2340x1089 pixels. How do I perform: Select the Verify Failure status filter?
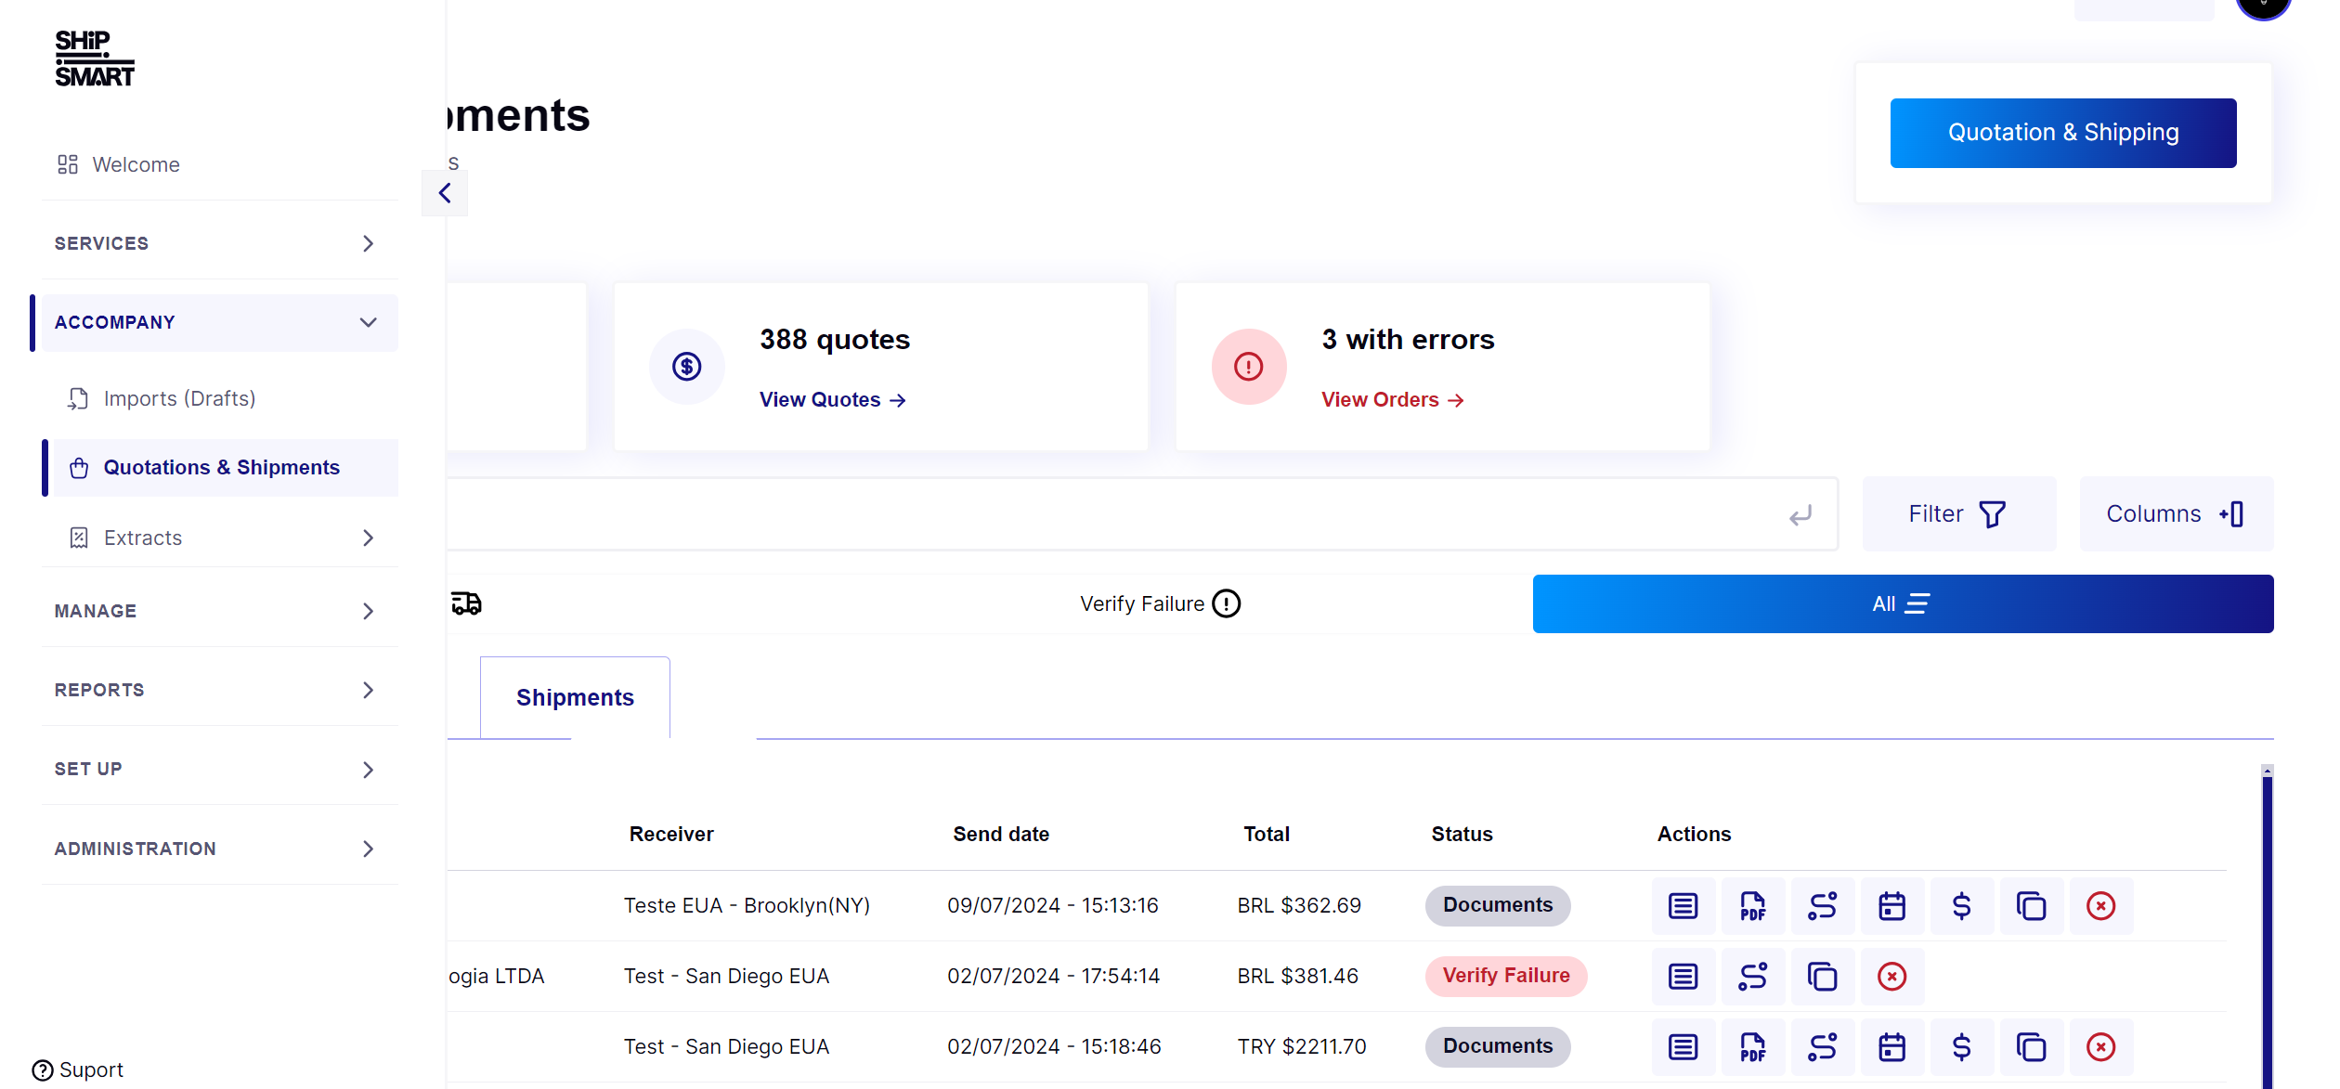(1160, 603)
